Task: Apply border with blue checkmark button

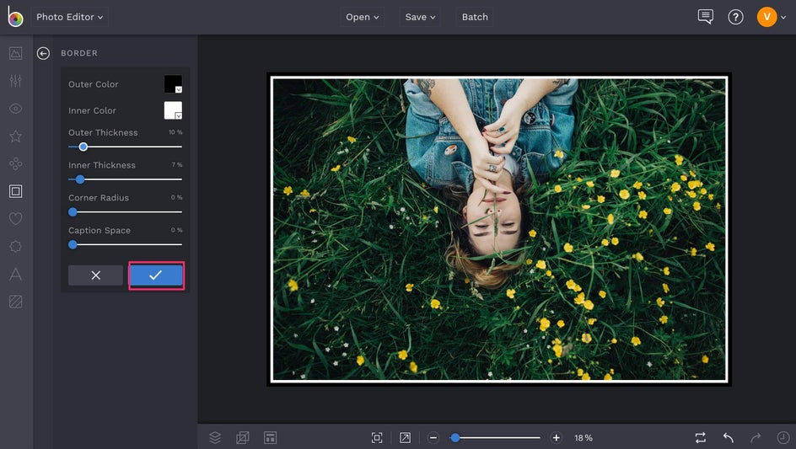Action: [x=155, y=275]
